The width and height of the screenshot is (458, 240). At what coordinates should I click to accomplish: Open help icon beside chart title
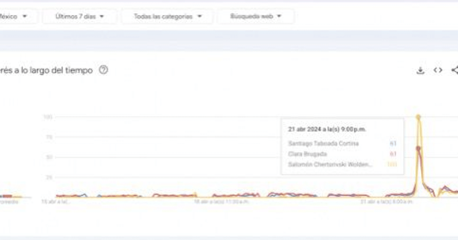[103, 70]
